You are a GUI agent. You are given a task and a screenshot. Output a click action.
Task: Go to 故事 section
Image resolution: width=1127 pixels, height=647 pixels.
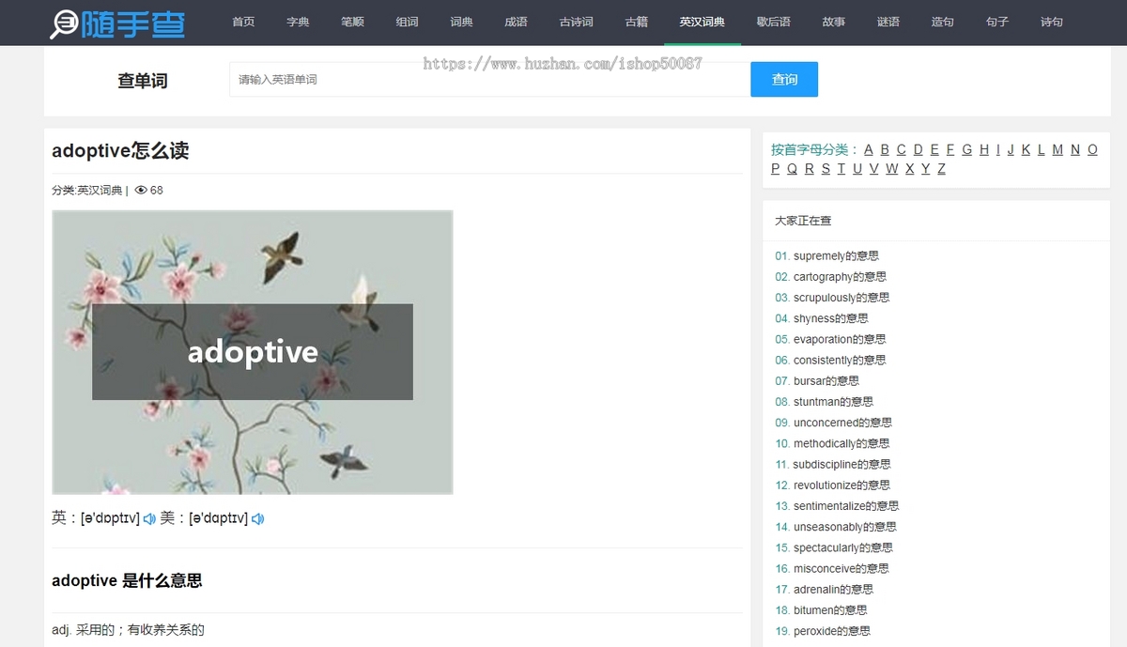[x=833, y=22]
